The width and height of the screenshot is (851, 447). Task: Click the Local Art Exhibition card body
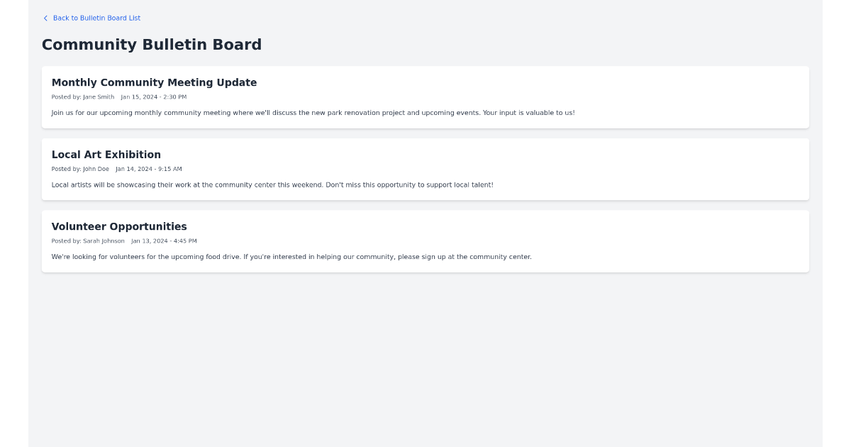pos(425,169)
